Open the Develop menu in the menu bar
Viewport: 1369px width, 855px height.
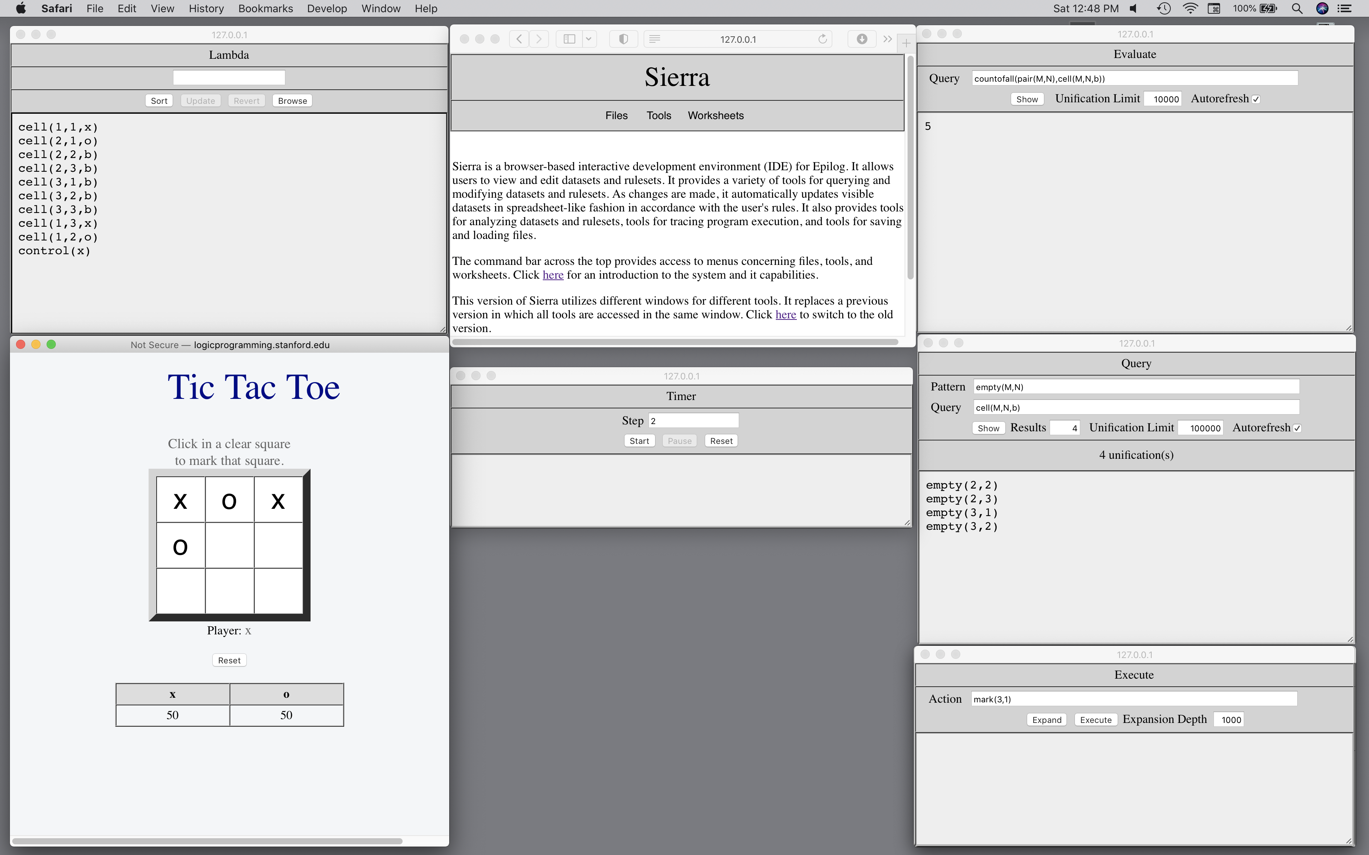point(327,8)
